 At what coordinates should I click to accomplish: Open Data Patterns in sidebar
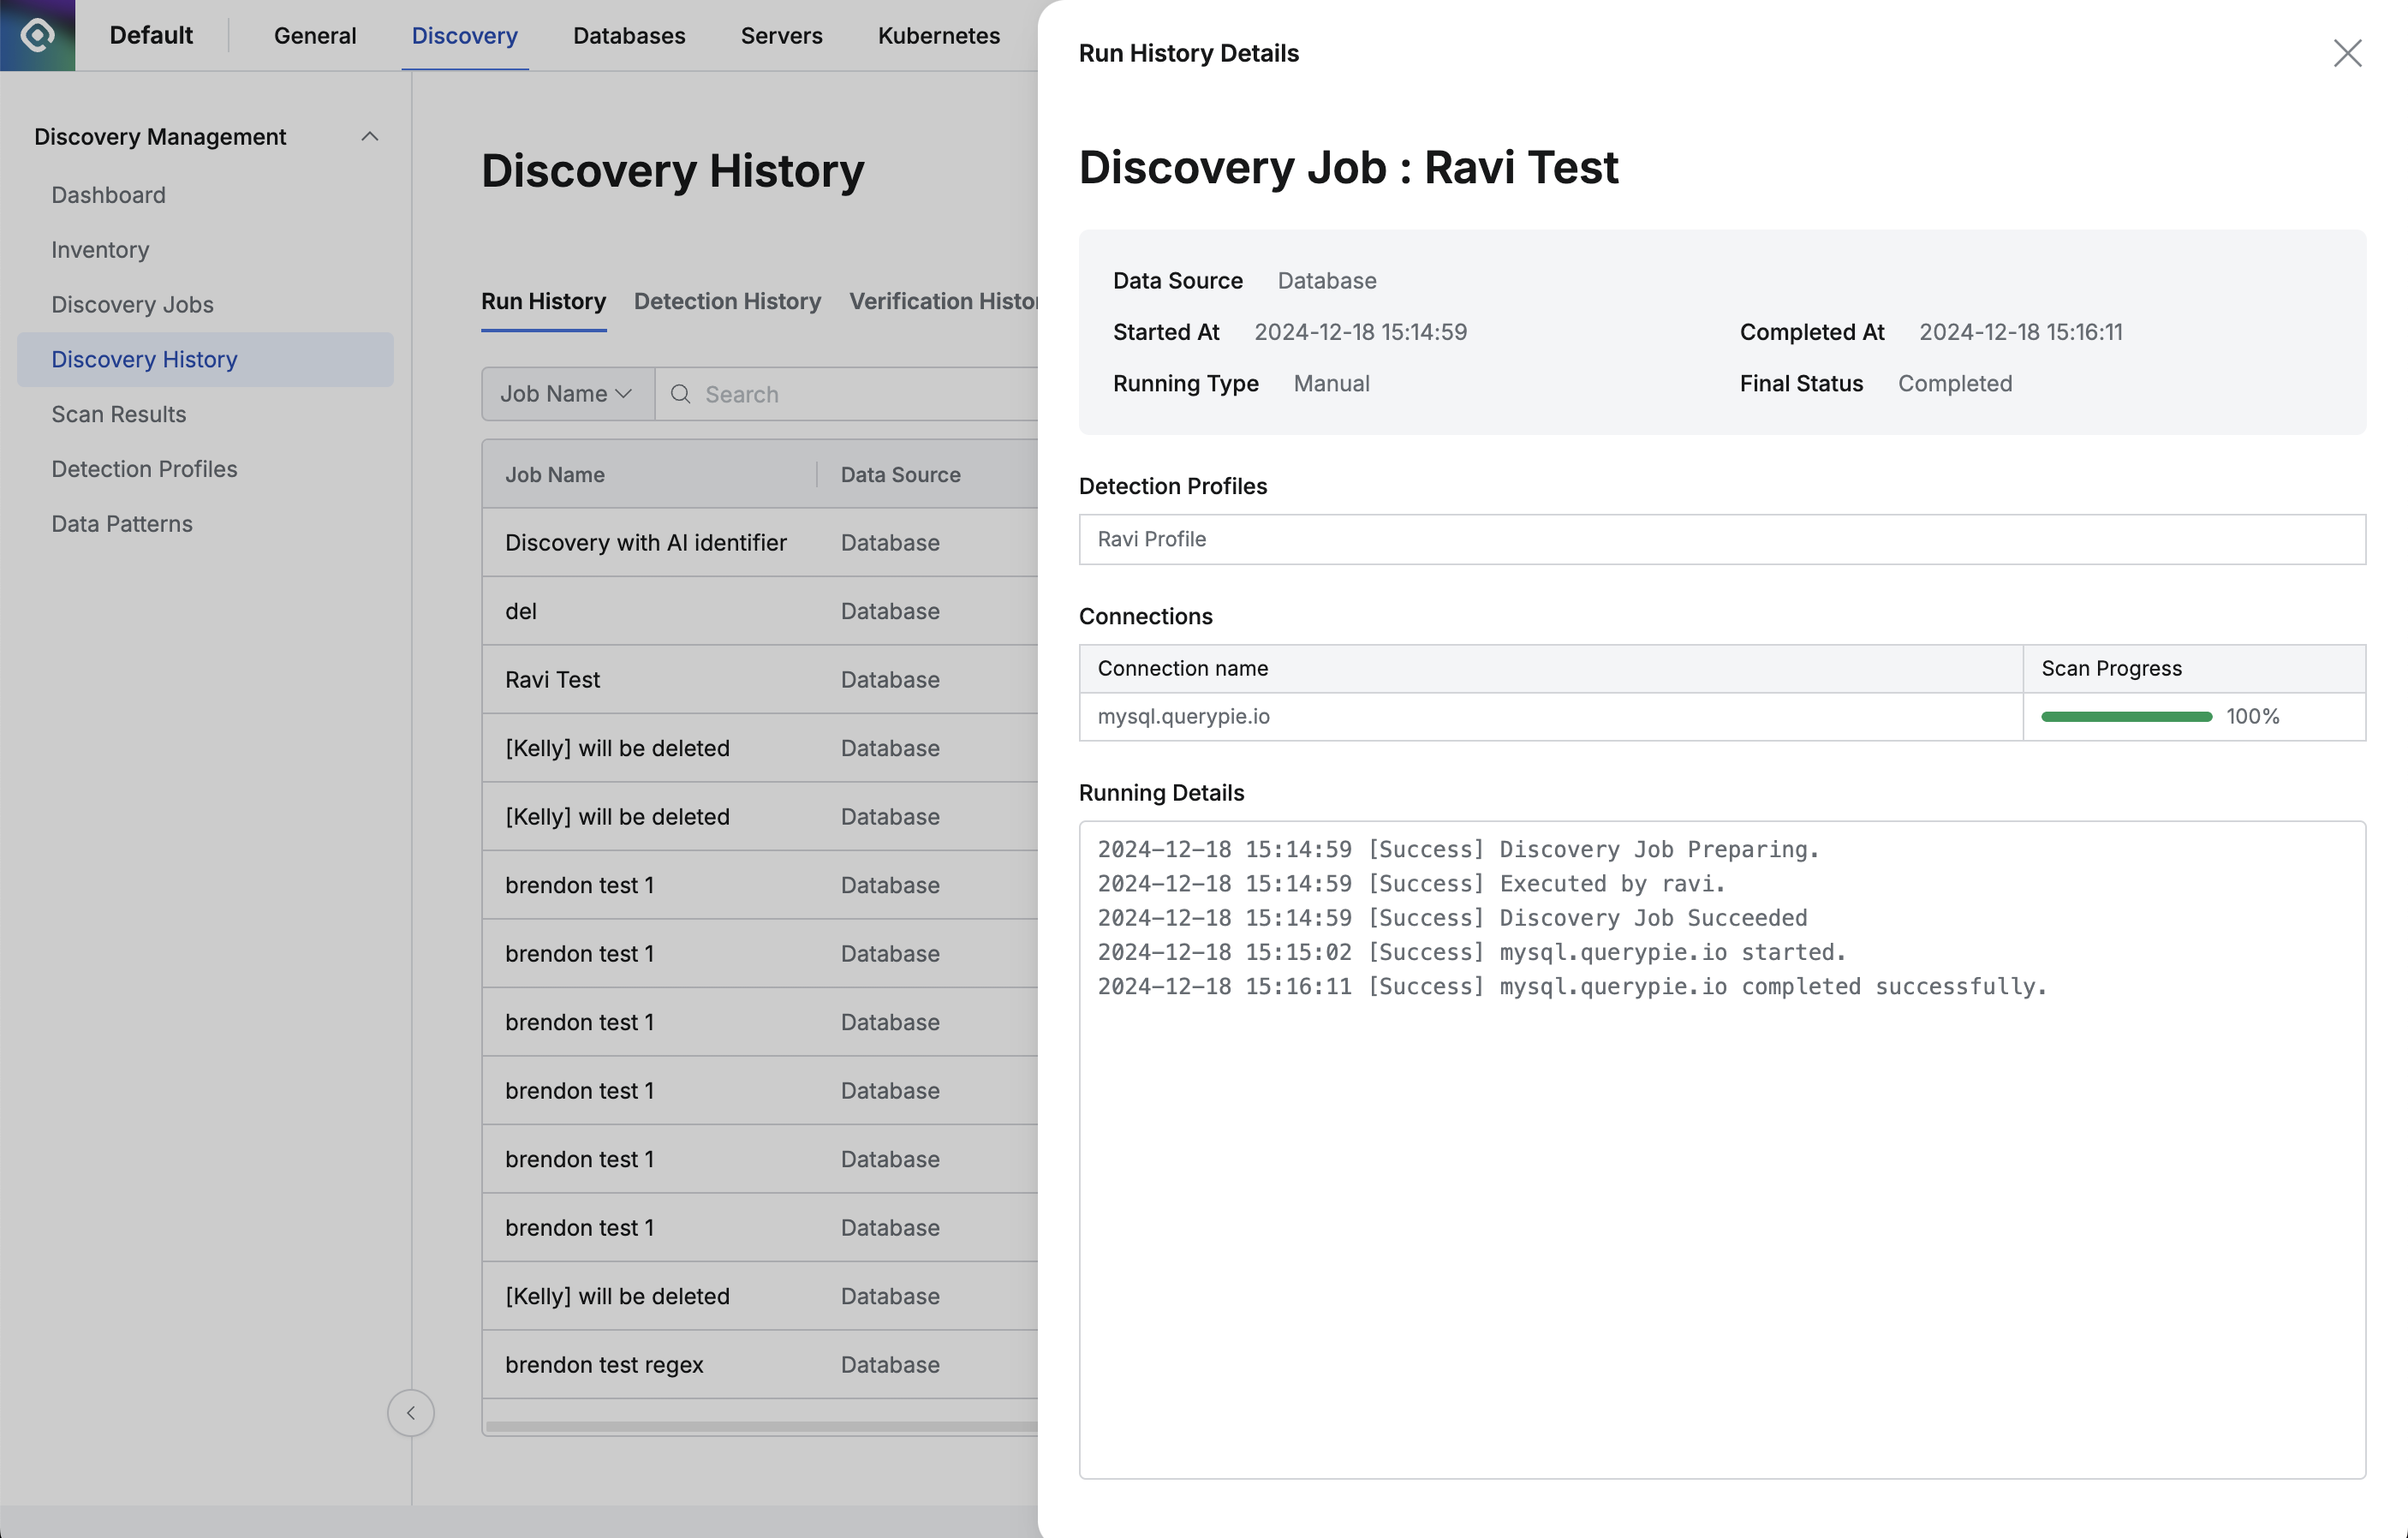pos(121,524)
